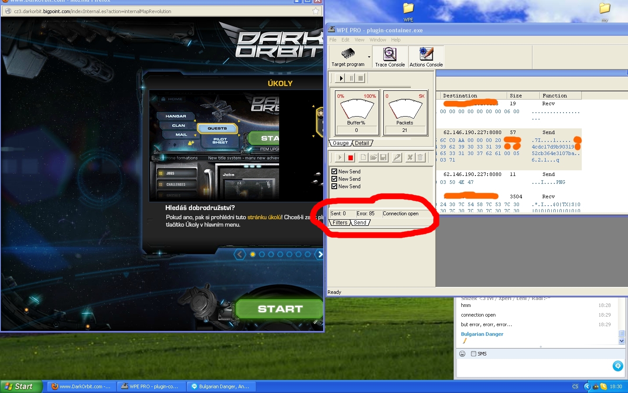Pause packet logging in WPE PRO
This screenshot has width=628, height=393.
(x=351, y=78)
